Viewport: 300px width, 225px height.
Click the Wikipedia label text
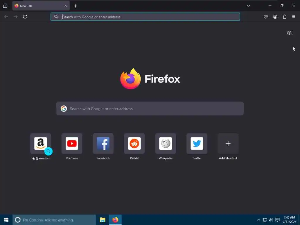166,158
